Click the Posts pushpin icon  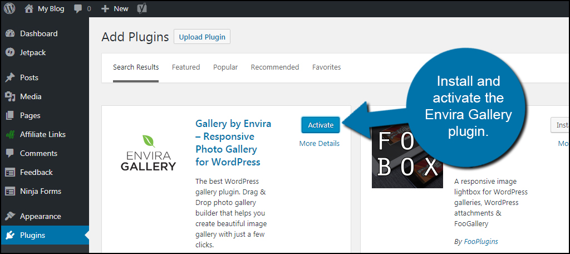pyautogui.click(x=10, y=77)
